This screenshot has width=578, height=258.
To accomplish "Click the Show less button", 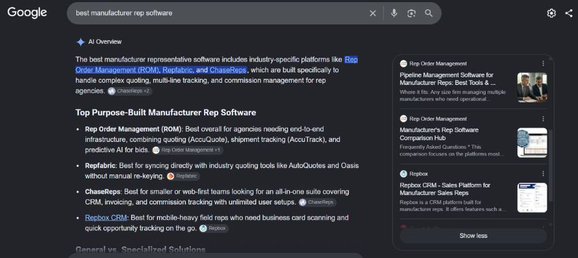I will pos(473,236).
